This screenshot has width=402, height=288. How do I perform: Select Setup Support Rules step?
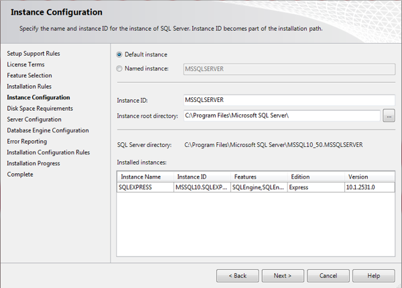click(x=33, y=54)
